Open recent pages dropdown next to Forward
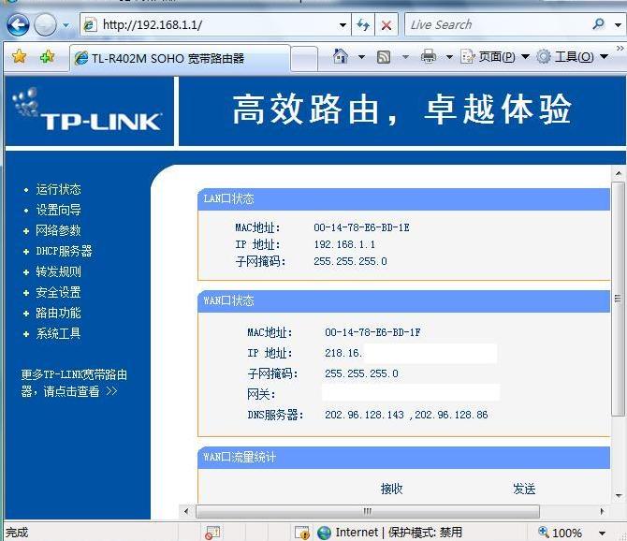 [66, 25]
